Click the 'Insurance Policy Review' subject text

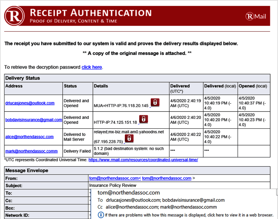coord(113,185)
